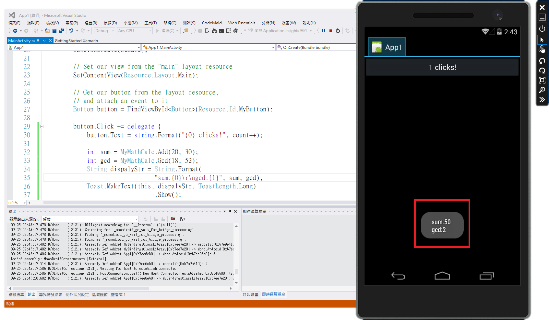Screen dimensions: 549x320
Task: Select emulator multi-touch input hand tool
Action: tap(542, 50)
